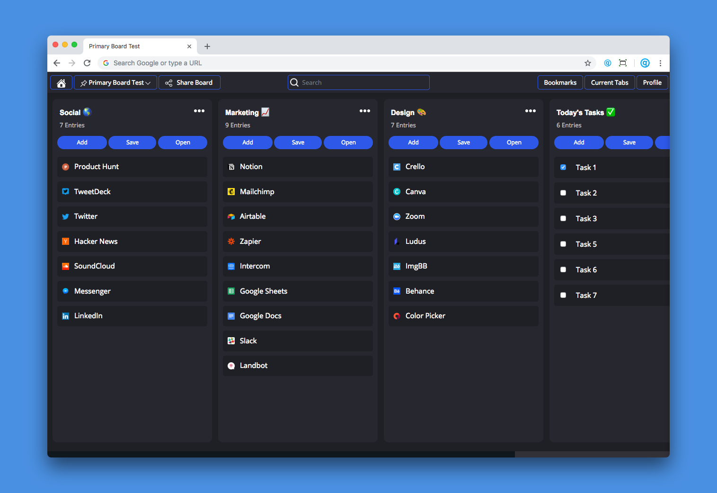Open the Bookmarks panel
717x493 pixels.
[560, 83]
